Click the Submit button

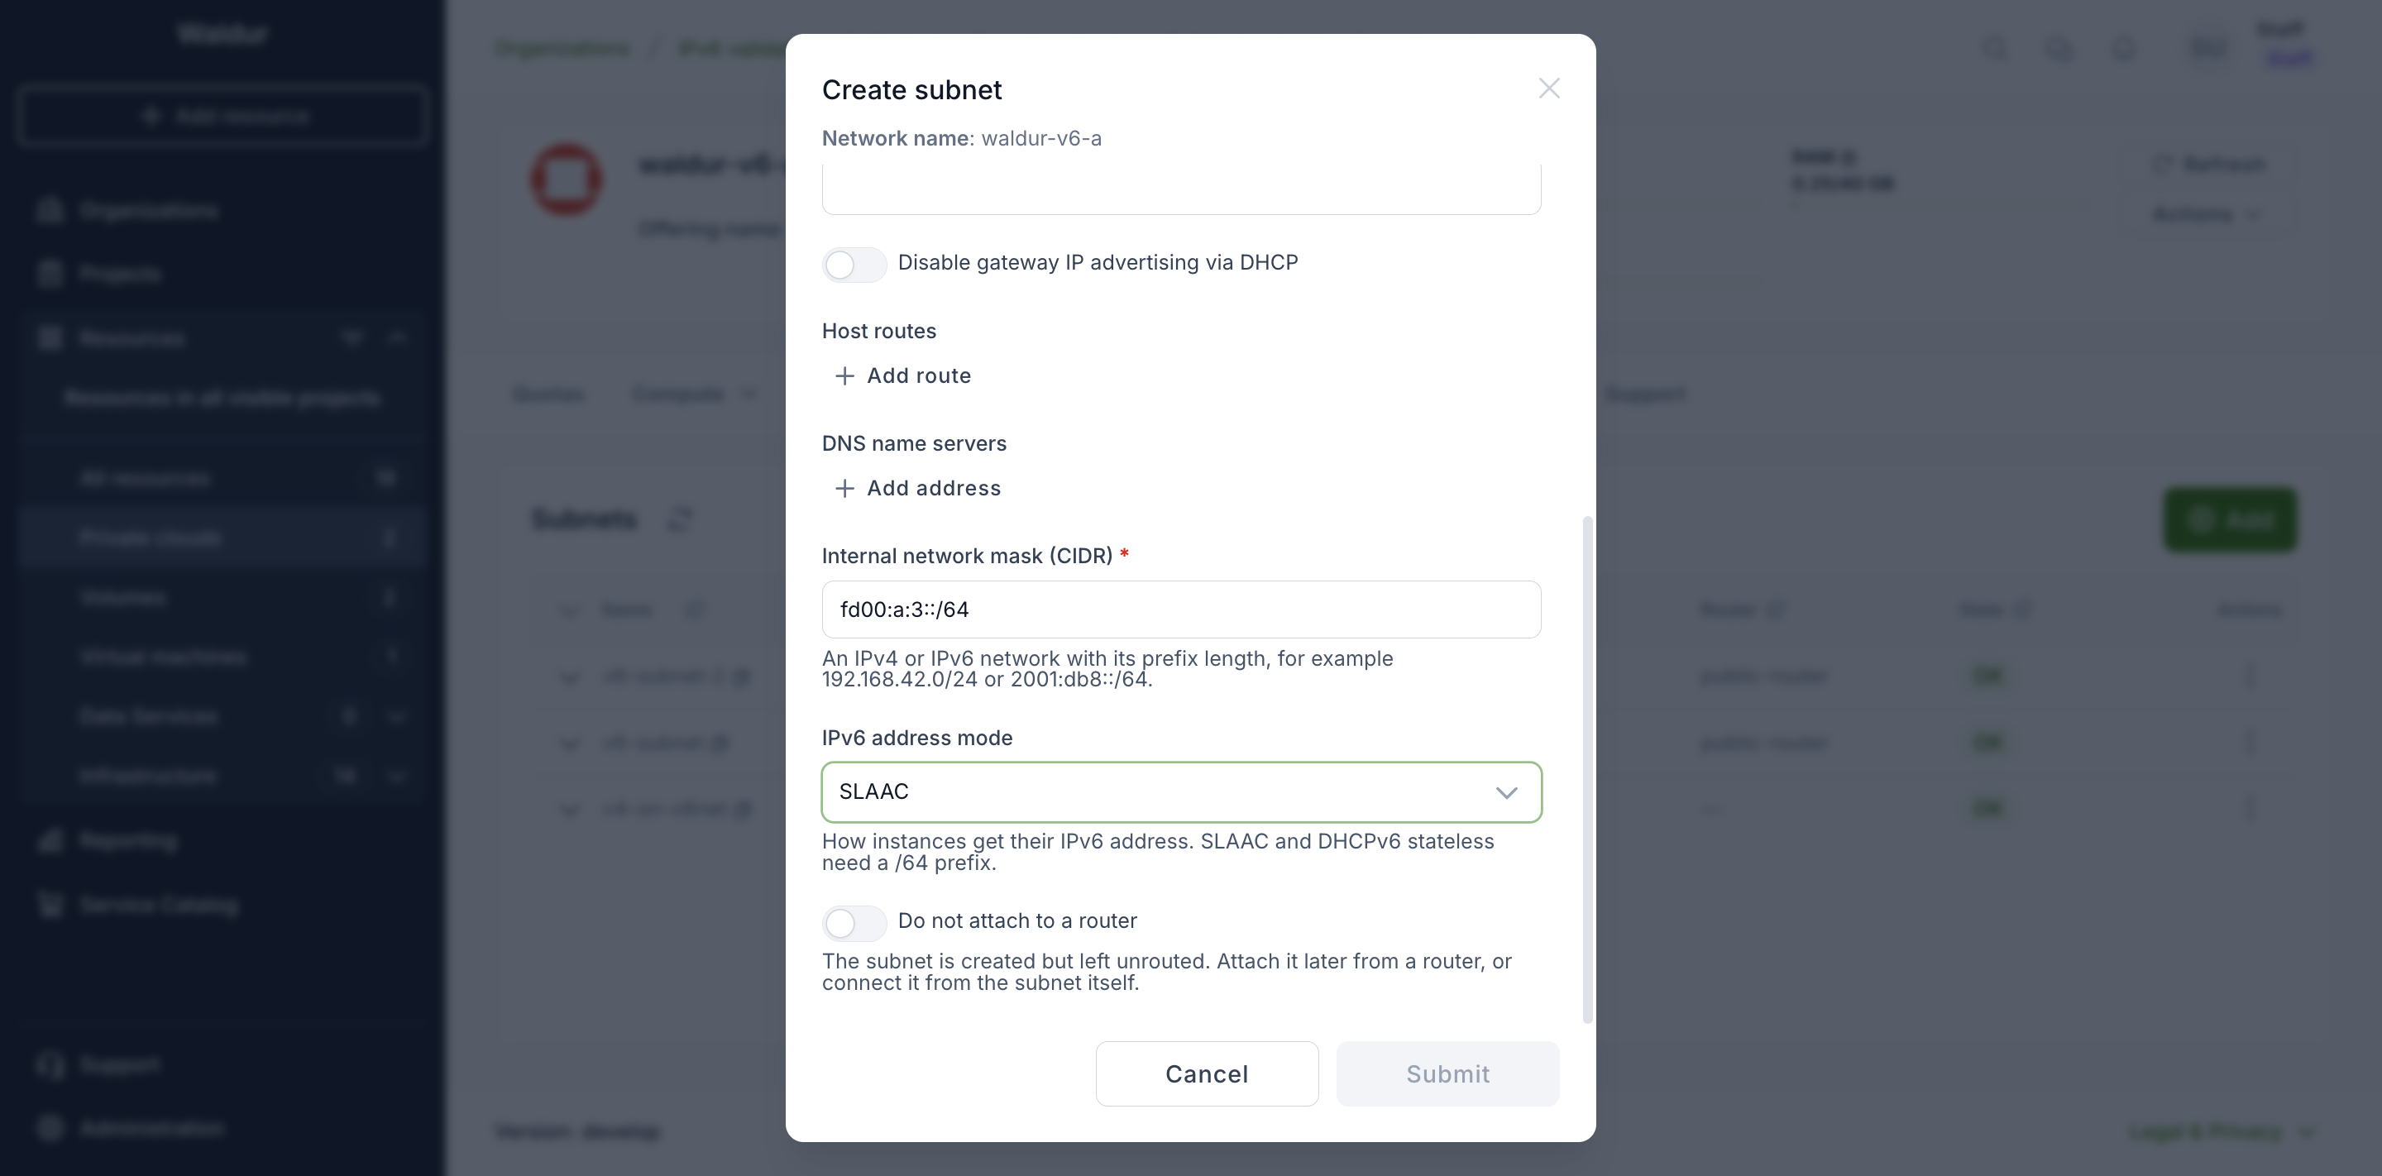click(1447, 1073)
